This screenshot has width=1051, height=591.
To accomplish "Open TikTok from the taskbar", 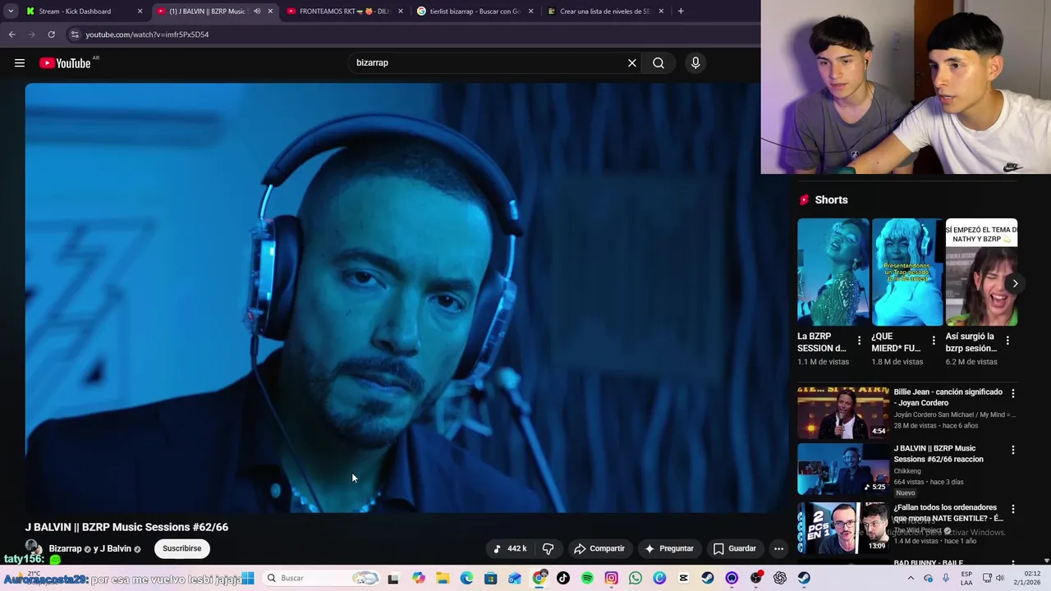I will tap(562, 578).
